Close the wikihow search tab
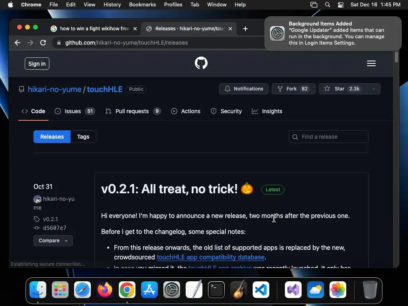Image resolution: width=408 pixels, height=306 pixels. pyautogui.click(x=135, y=29)
